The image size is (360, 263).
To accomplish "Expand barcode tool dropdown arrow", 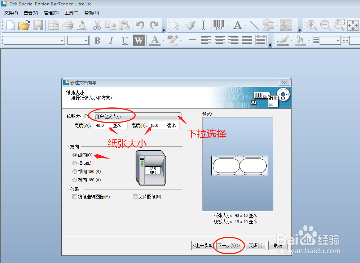I will pyautogui.click(x=228, y=26).
